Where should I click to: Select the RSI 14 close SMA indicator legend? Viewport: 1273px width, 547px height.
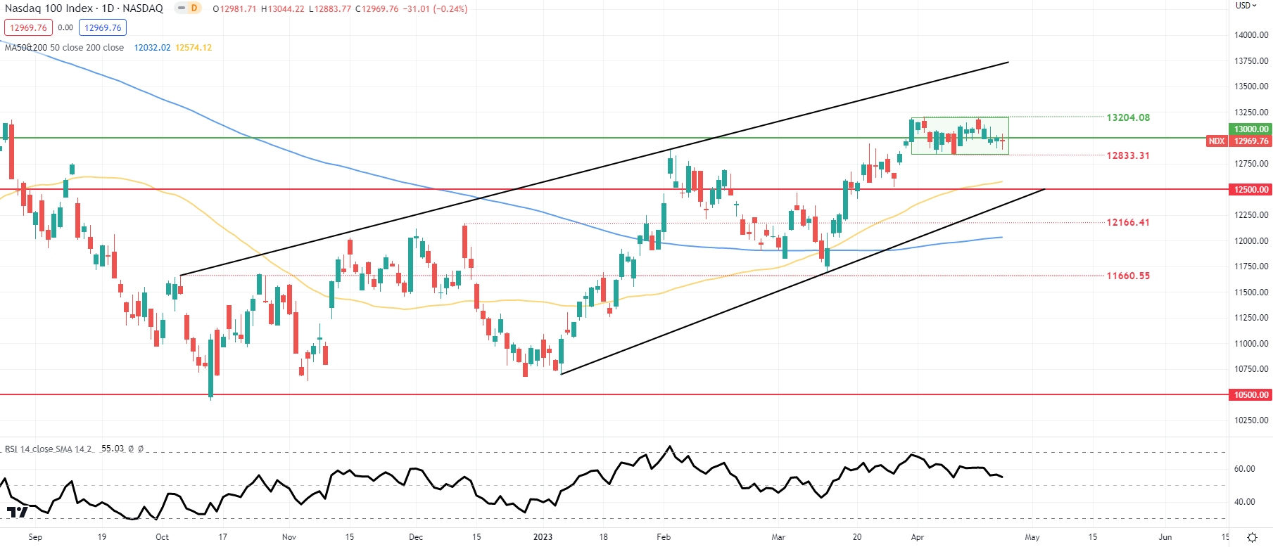point(48,449)
